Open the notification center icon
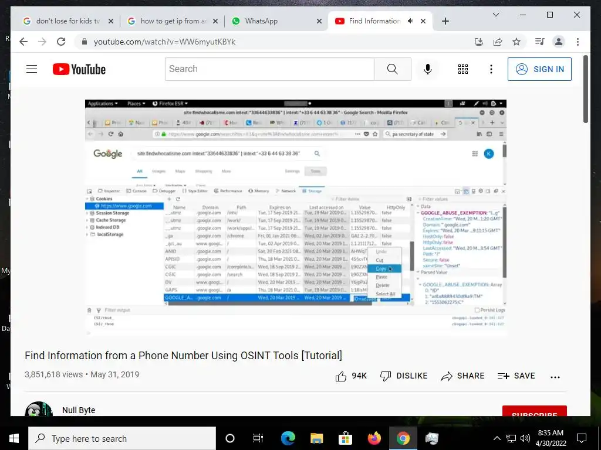601x450 pixels. click(582, 438)
